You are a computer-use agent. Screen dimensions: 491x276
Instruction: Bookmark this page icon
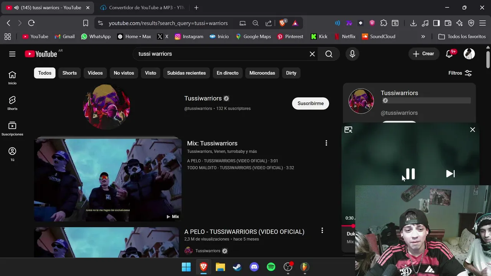[86, 23]
